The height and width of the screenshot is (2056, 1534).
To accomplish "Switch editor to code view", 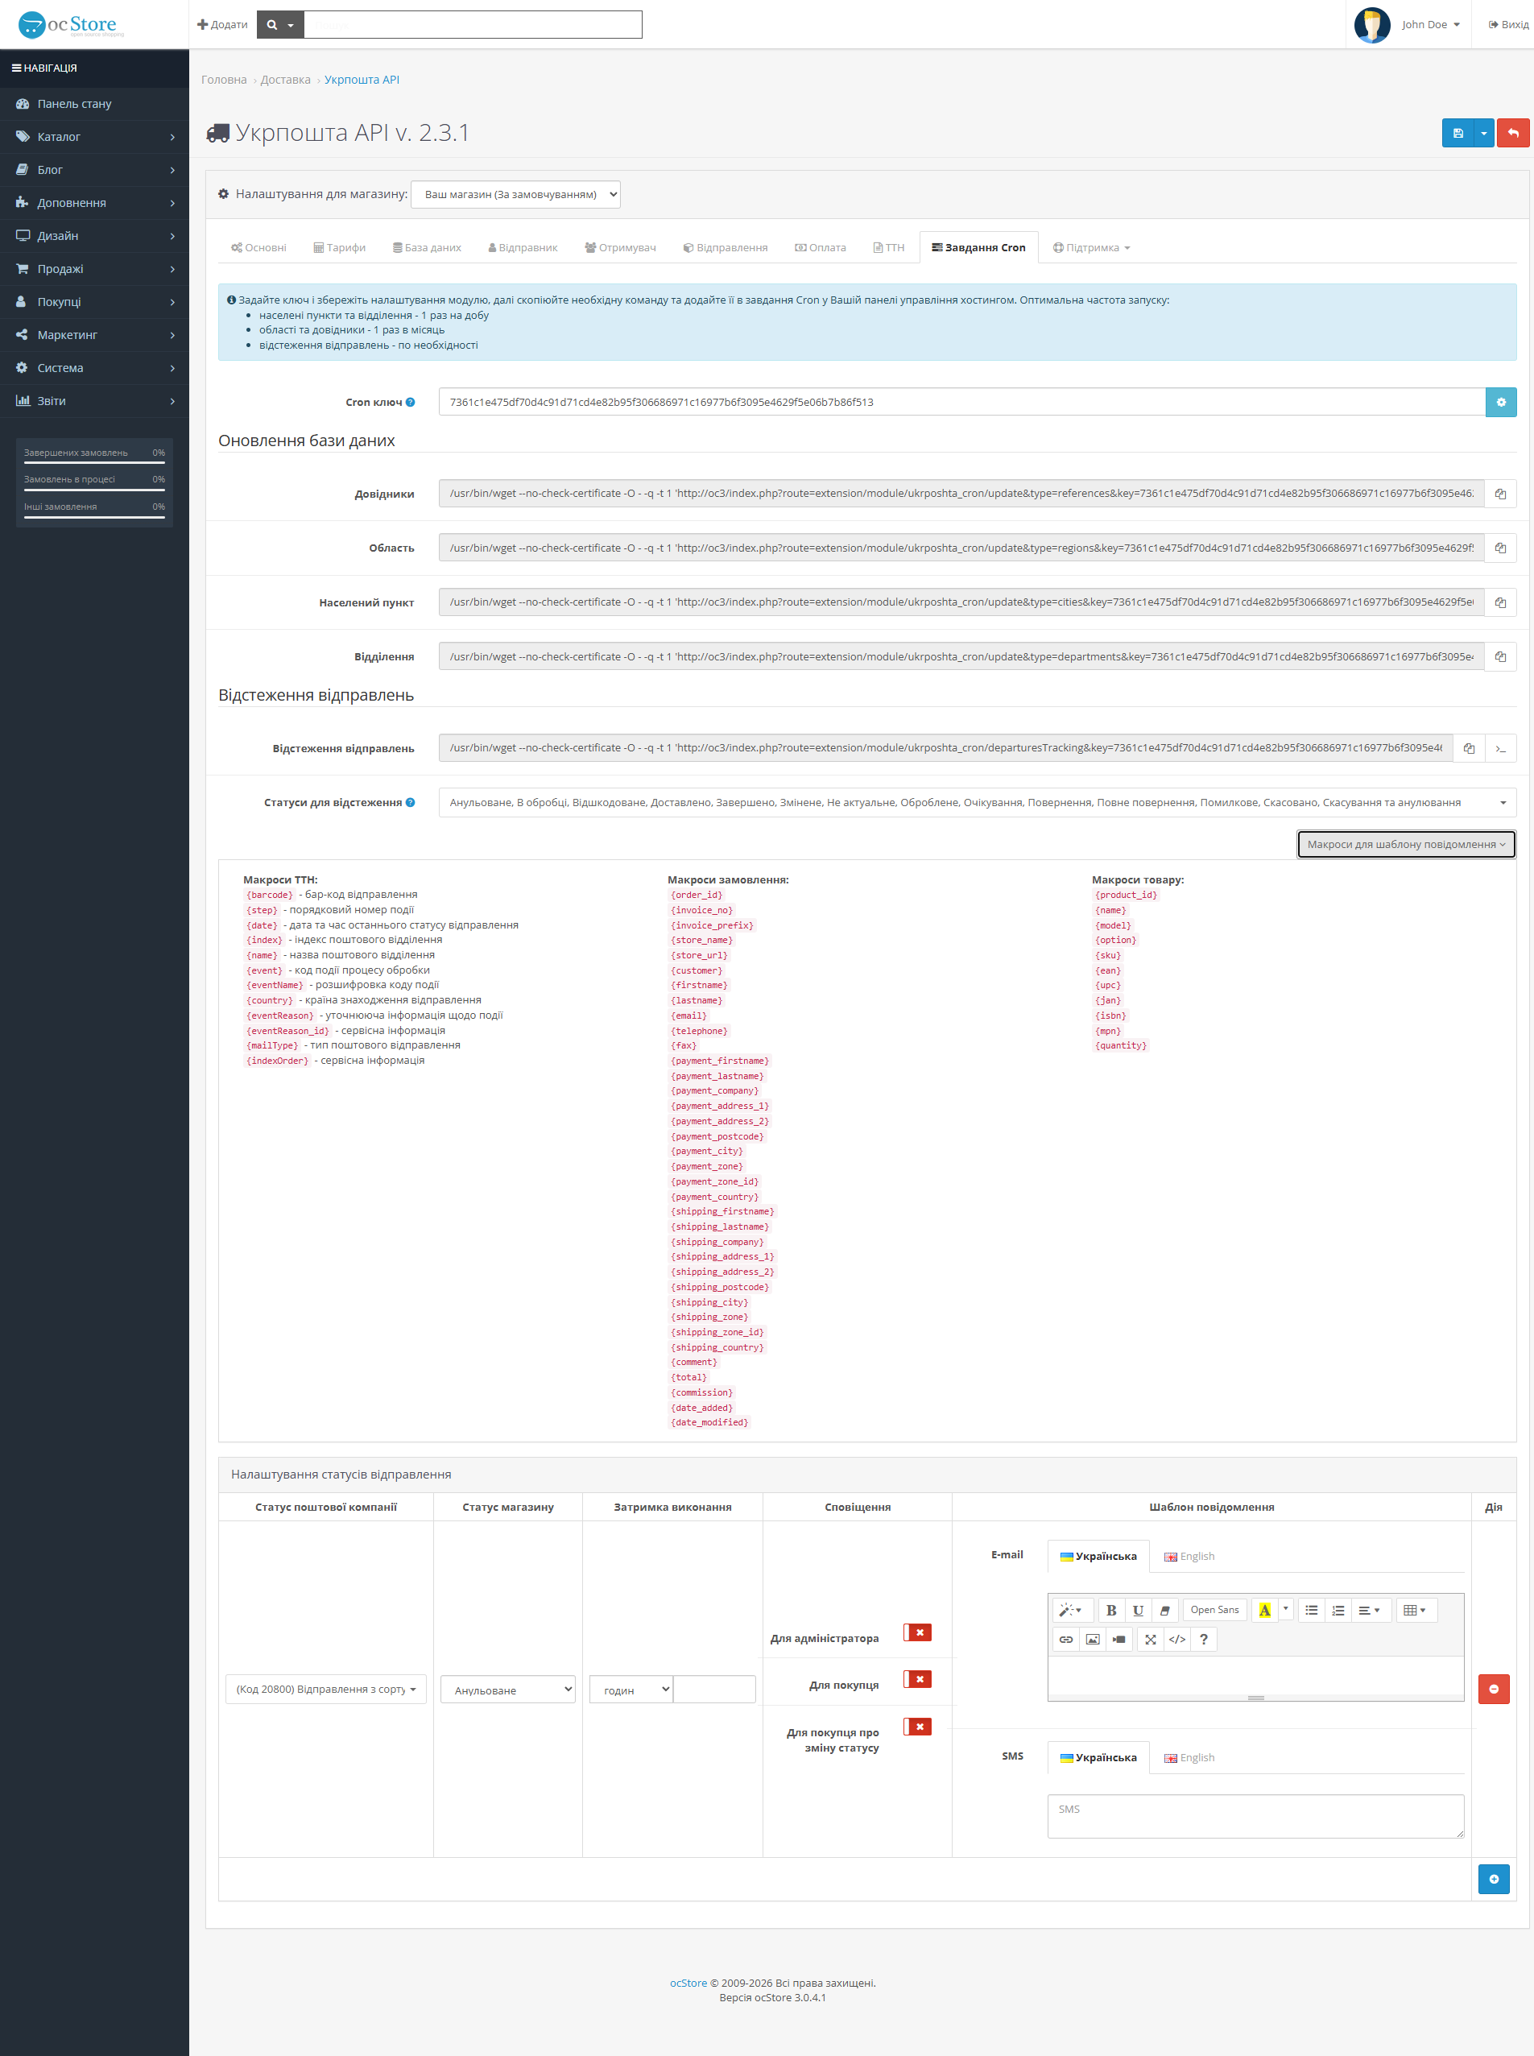I will pos(1176,1639).
